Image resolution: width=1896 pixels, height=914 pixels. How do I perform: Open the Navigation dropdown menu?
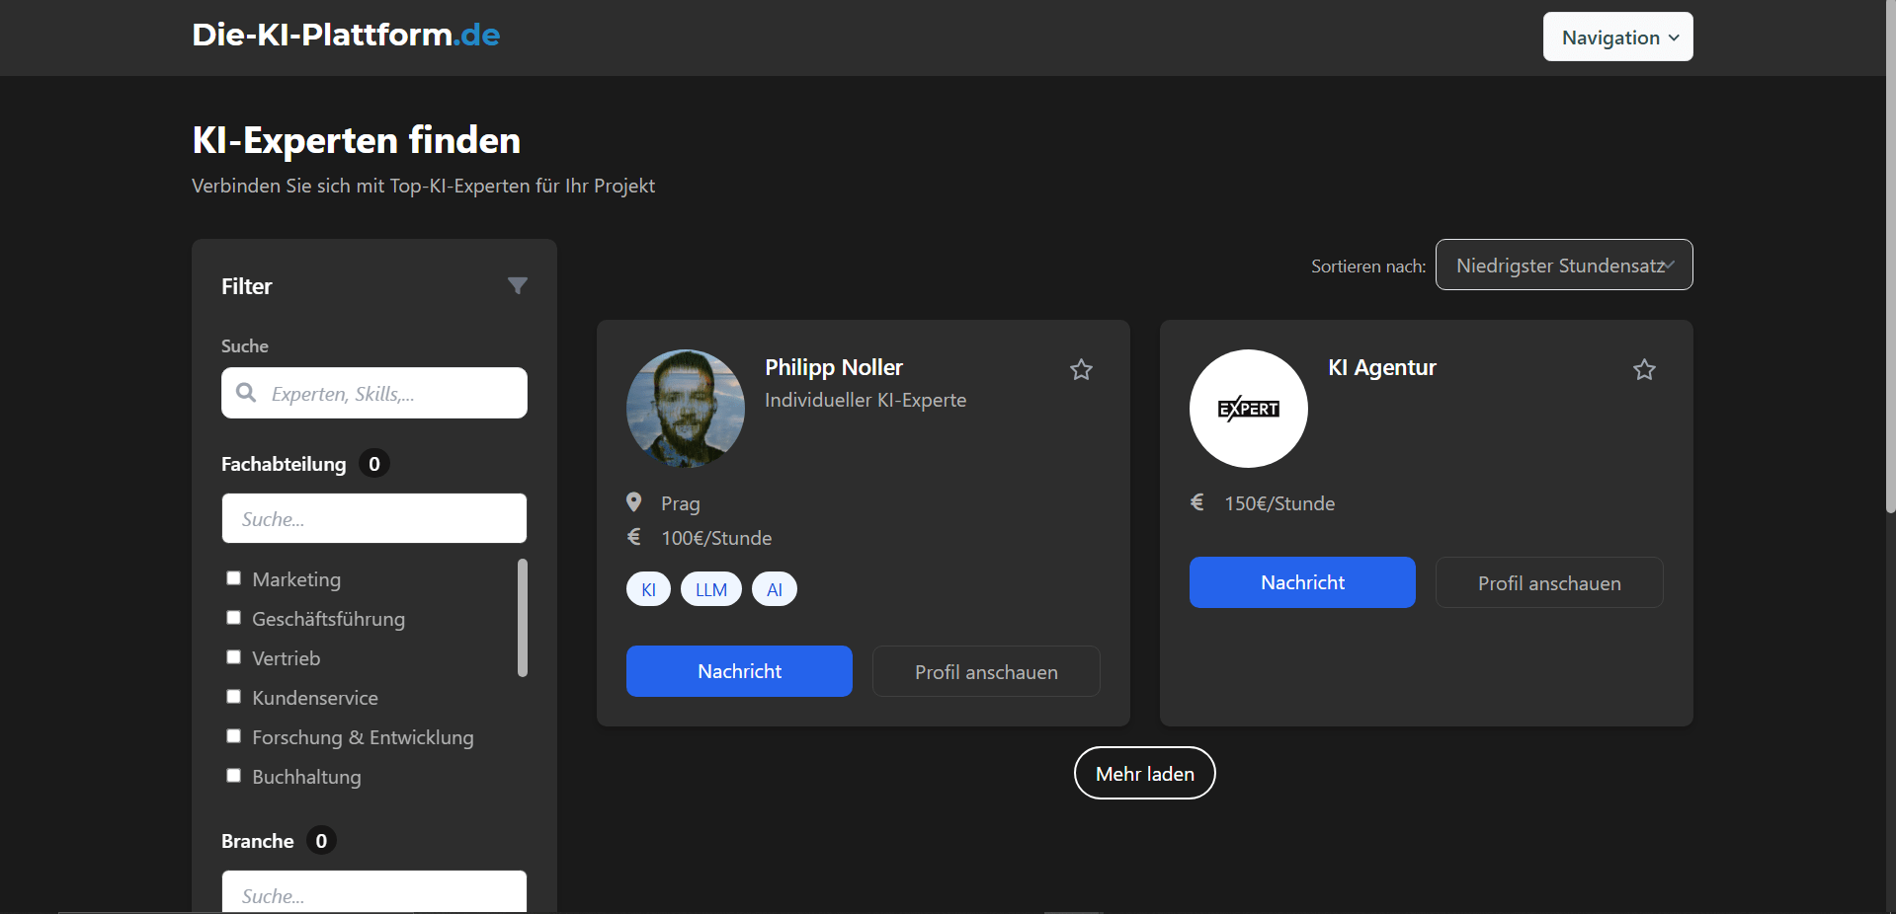[x=1617, y=38]
